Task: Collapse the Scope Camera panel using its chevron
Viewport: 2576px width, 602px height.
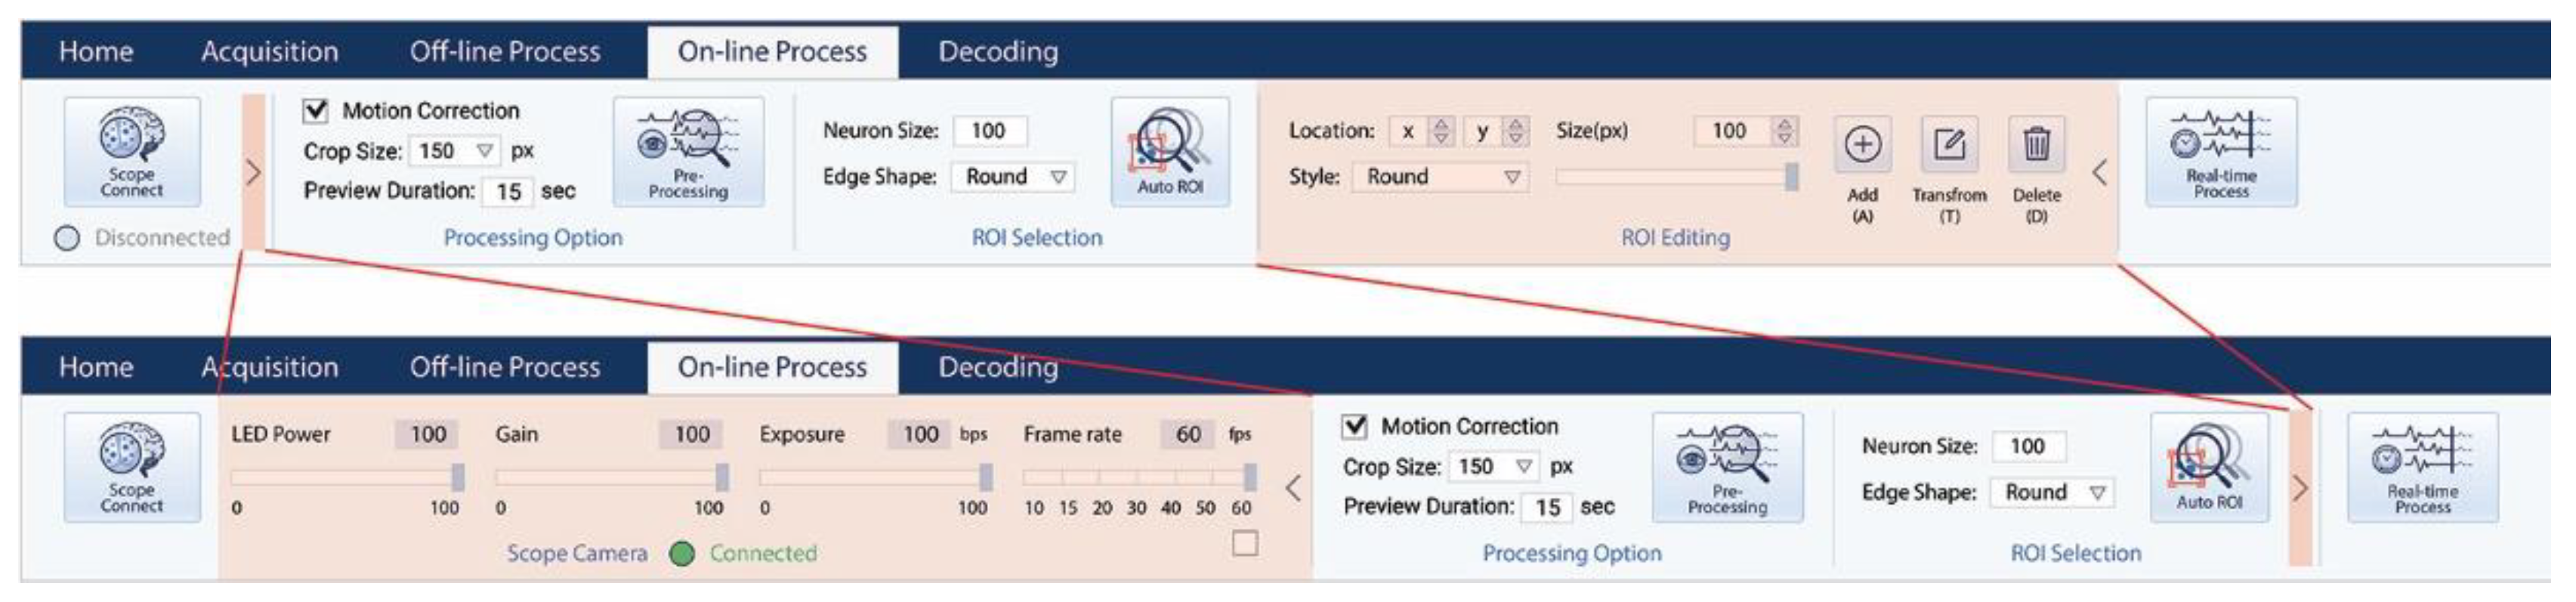Action: click(x=1293, y=488)
